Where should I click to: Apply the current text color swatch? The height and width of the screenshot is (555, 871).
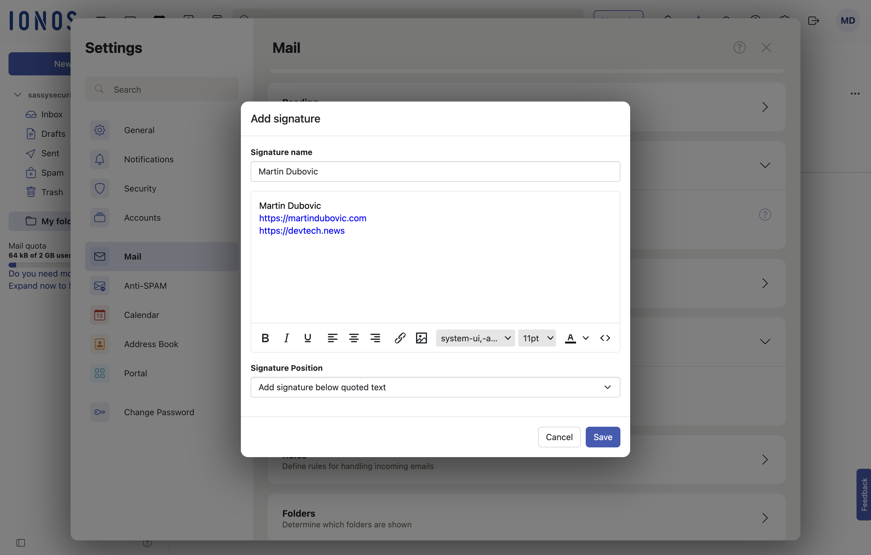[x=571, y=338]
